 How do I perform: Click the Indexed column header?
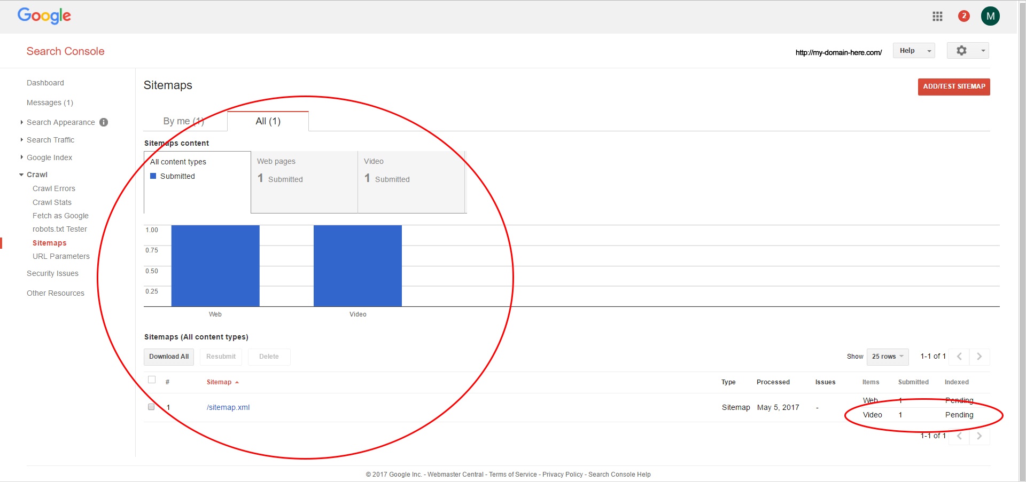pos(957,382)
